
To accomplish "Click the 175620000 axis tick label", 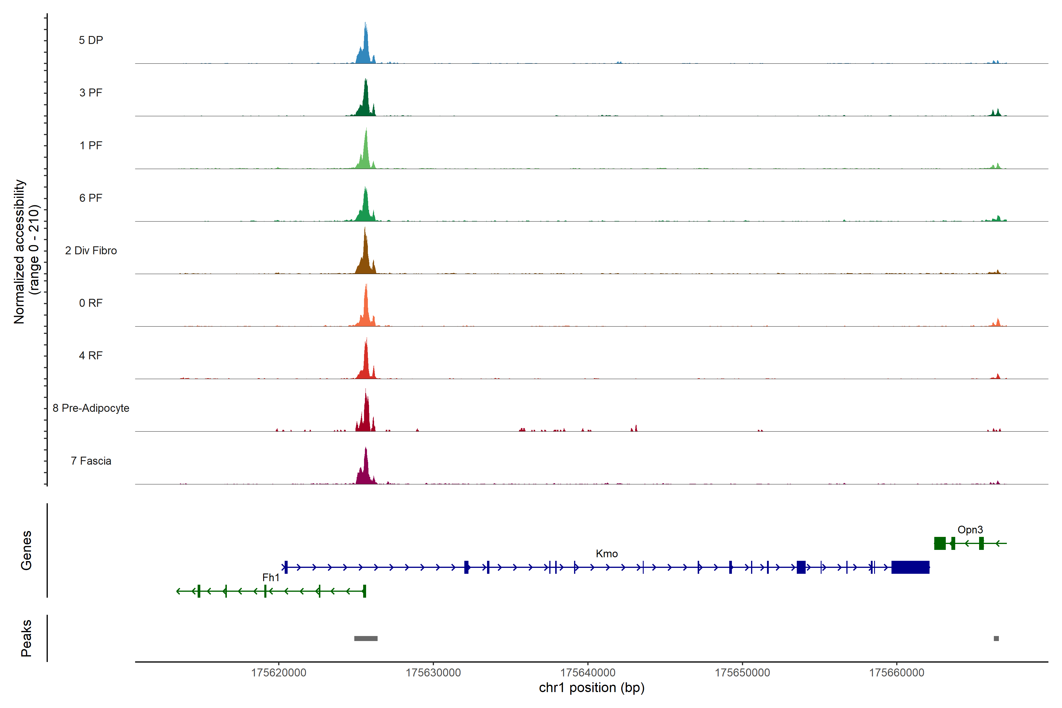I will (x=278, y=673).
